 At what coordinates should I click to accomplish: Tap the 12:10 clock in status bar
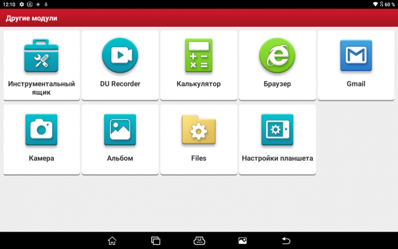click(9, 4)
